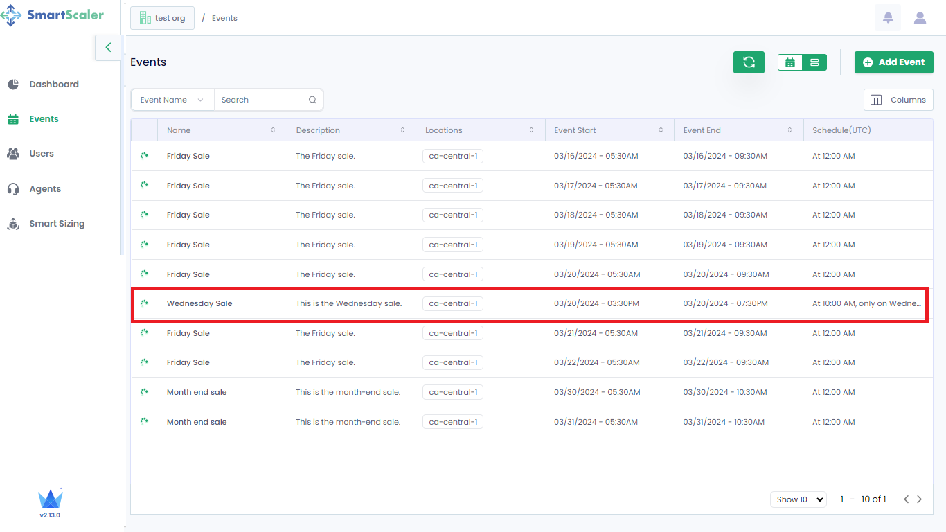This screenshot has width=946, height=532.
Task: Switch to calendar view
Action: pos(790,62)
